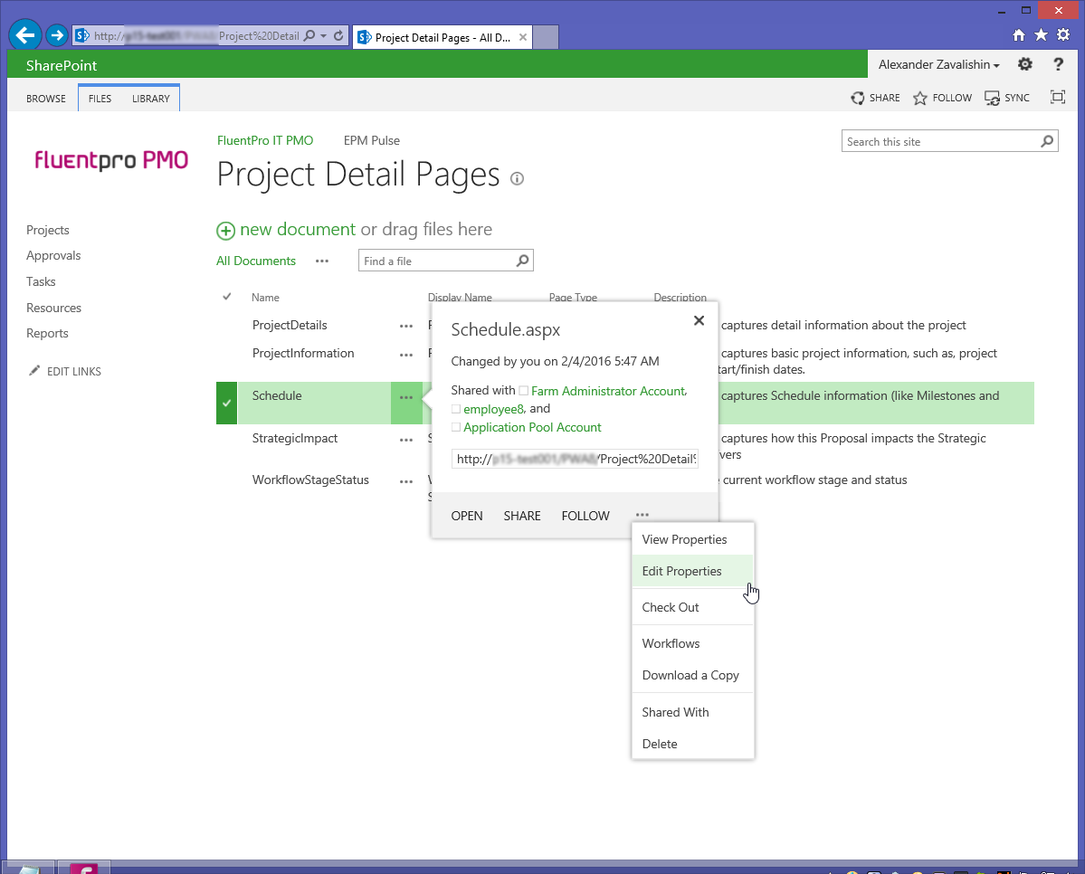
Task: Open ellipsis menu for ProjectInformation
Action: pos(406,355)
